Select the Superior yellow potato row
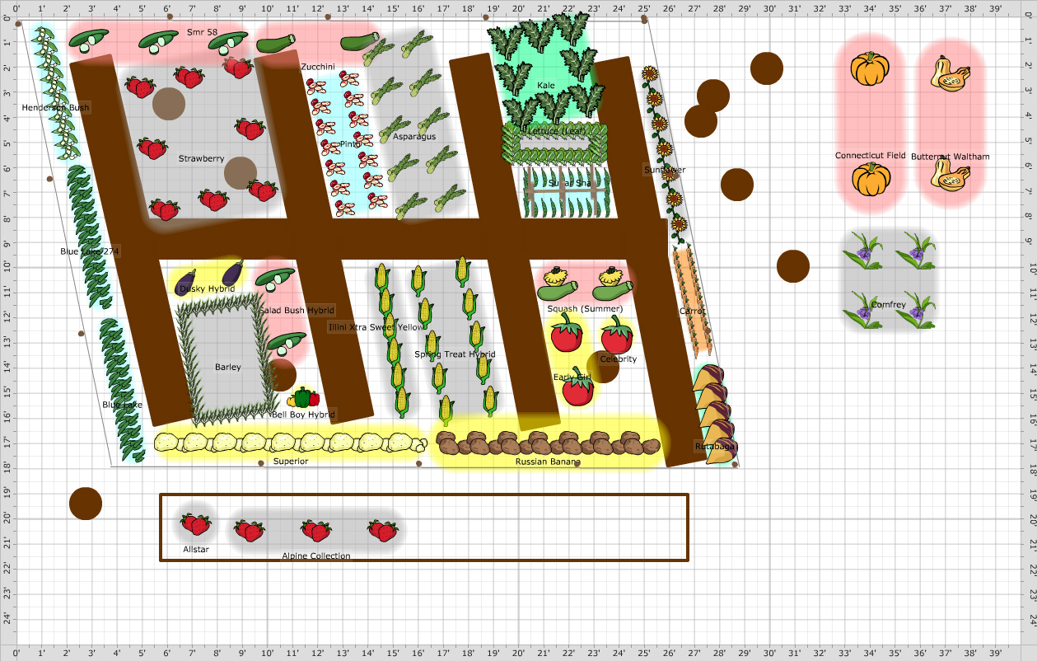The image size is (1037, 661). (x=290, y=443)
